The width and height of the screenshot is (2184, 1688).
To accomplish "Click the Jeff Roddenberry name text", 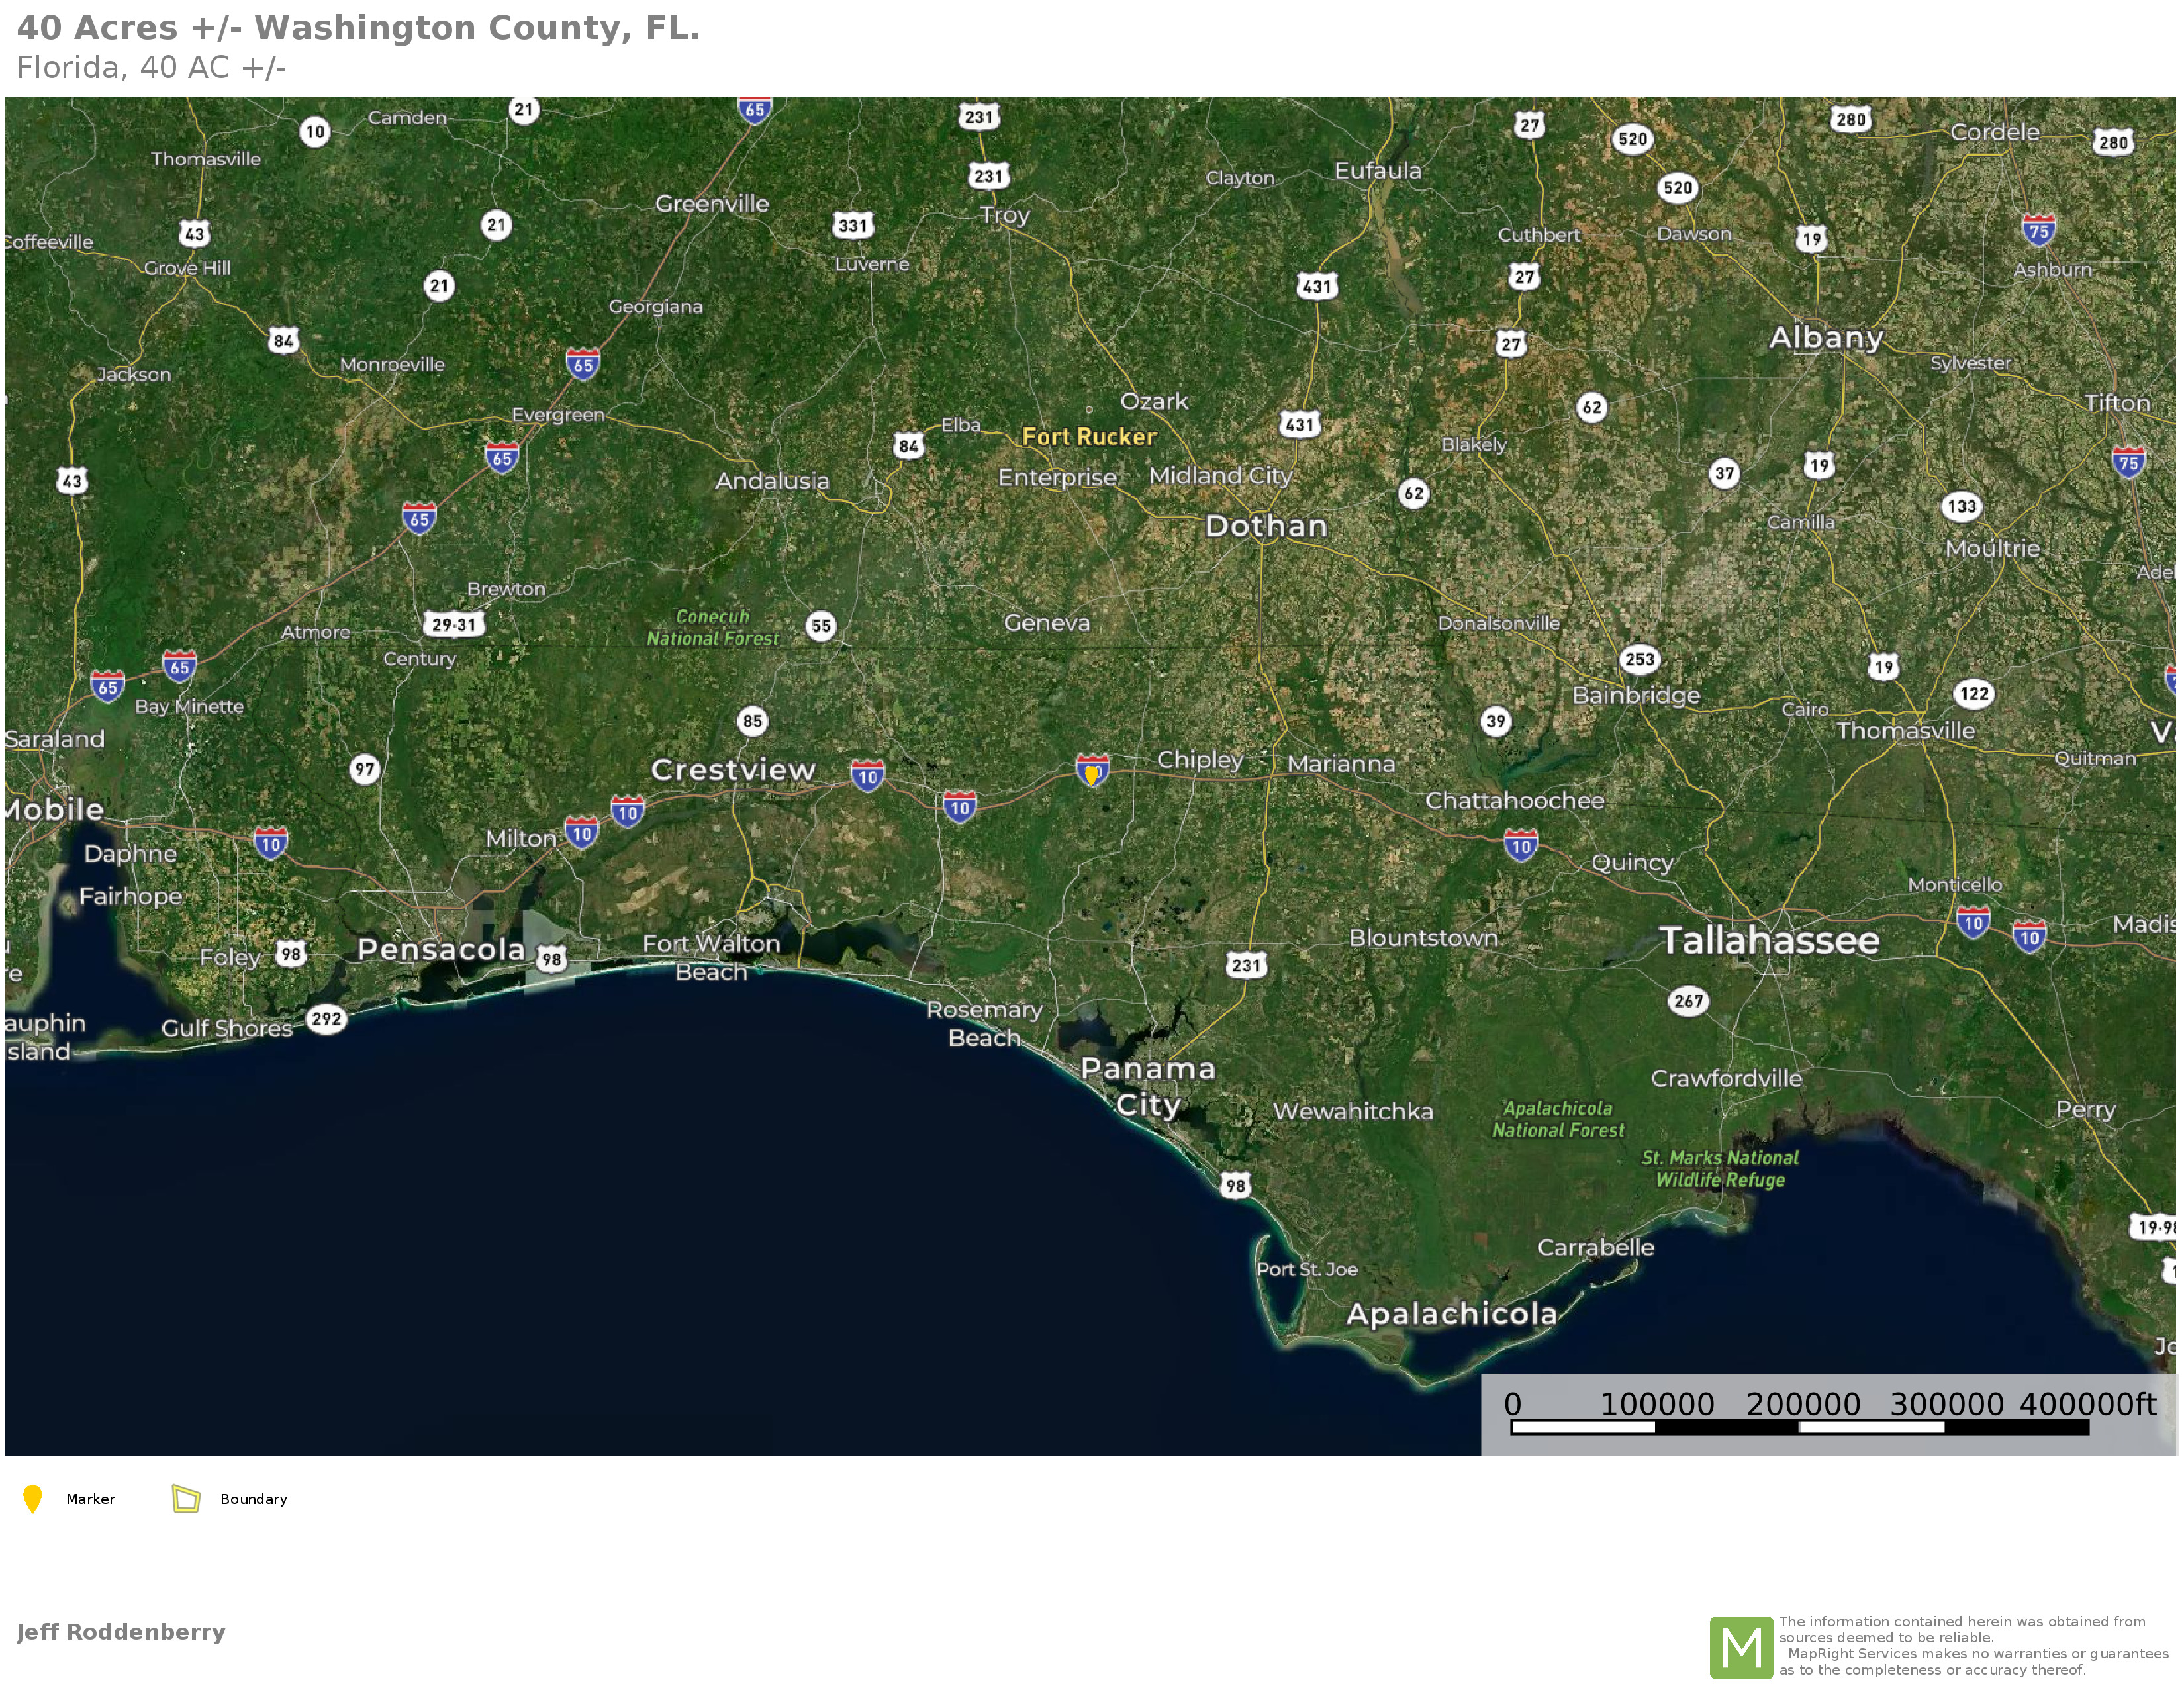I will pyautogui.click(x=121, y=1632).
